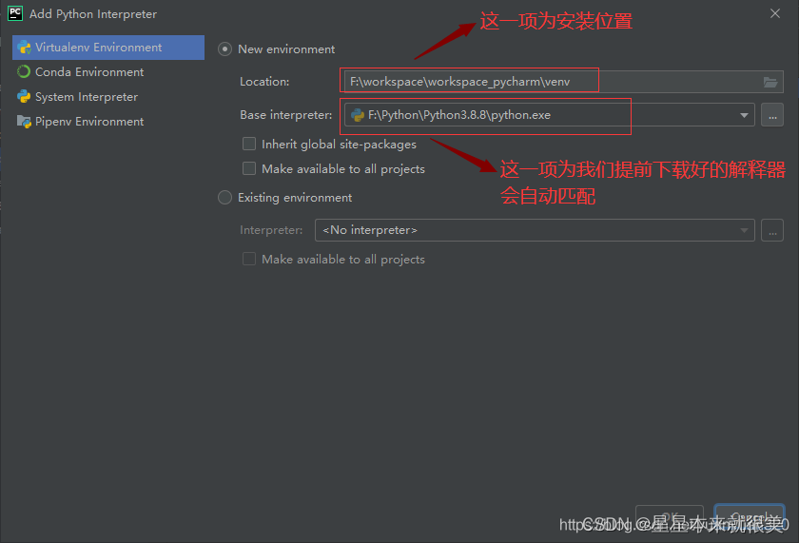Click the Existing Interpreter dropdown arrow
799x543 pixels.
coord(744,231)
